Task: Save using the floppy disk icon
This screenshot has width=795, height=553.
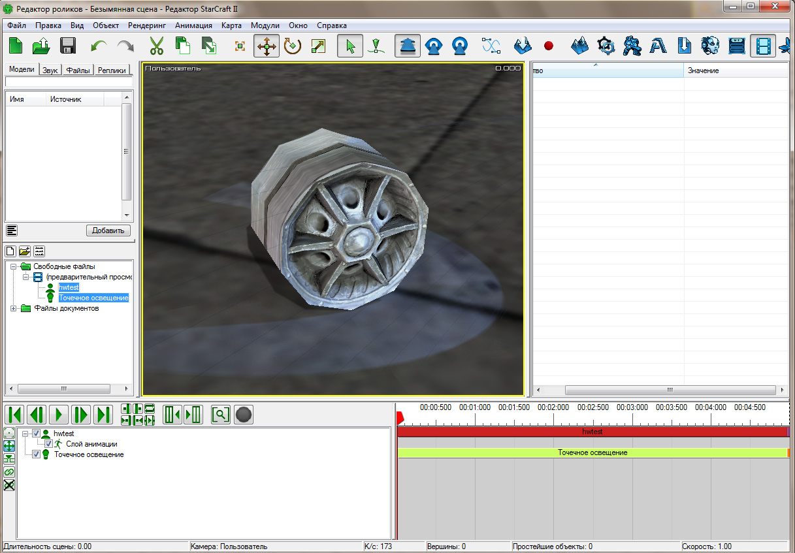Action: click(x=68, y=46)
